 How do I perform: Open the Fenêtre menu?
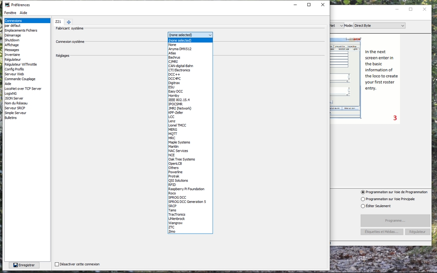(x=10, y=12)
